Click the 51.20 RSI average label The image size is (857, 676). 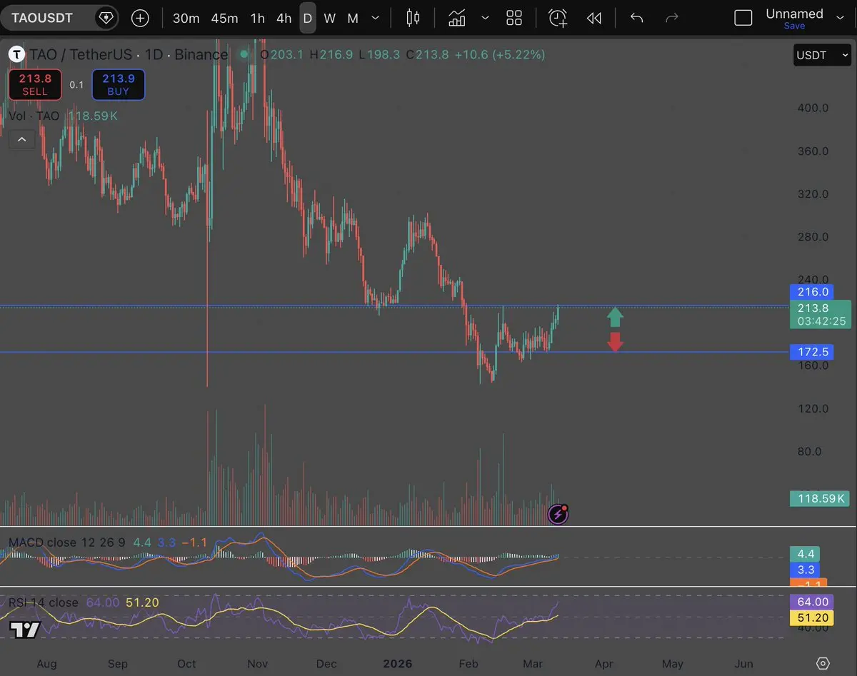coord(811,617)
